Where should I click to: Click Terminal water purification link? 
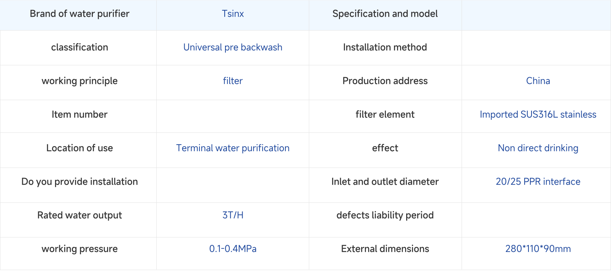tap(233, 148)
